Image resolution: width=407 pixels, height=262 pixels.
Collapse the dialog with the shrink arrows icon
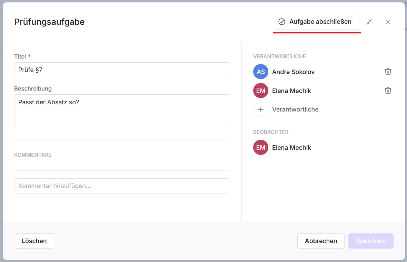click(369, 22)
